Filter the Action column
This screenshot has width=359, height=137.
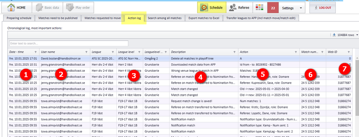click(x=296, y=52)
